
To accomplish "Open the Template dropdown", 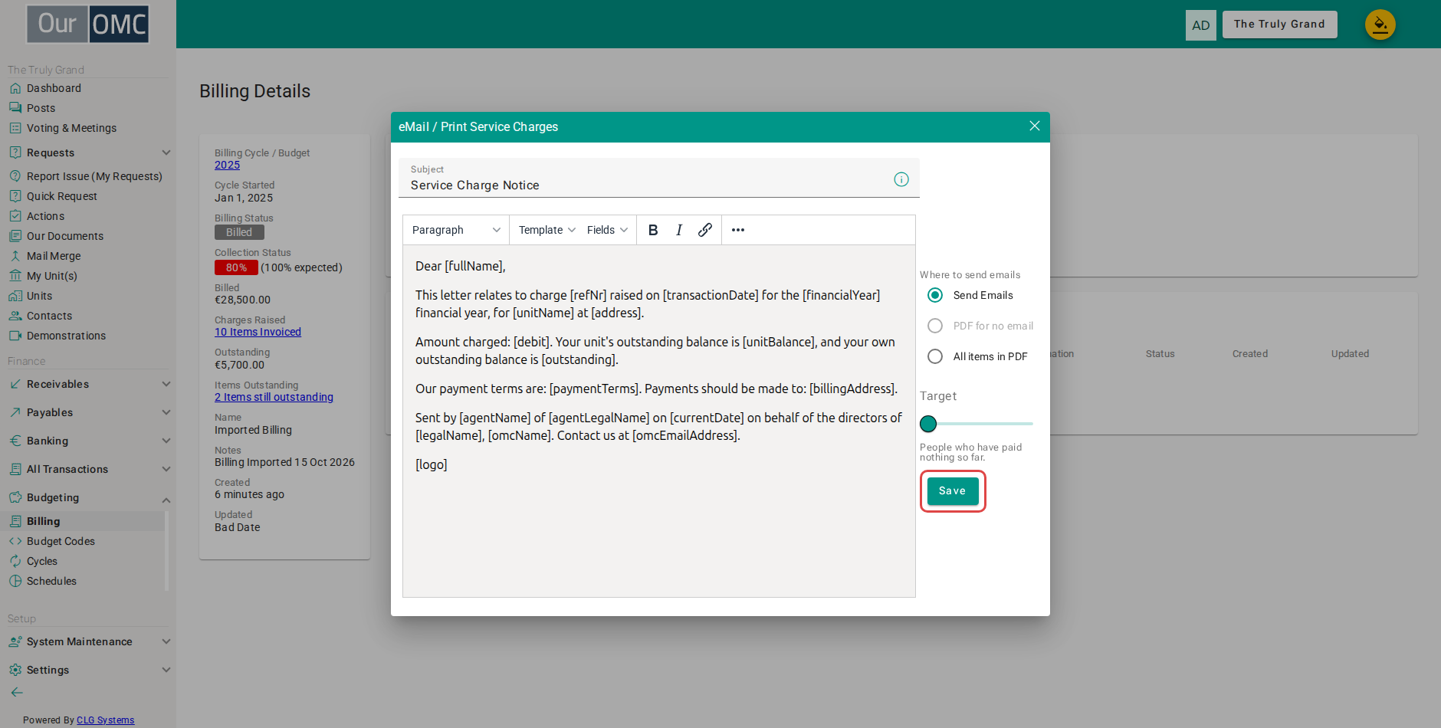I will click(x=547, y=230).
